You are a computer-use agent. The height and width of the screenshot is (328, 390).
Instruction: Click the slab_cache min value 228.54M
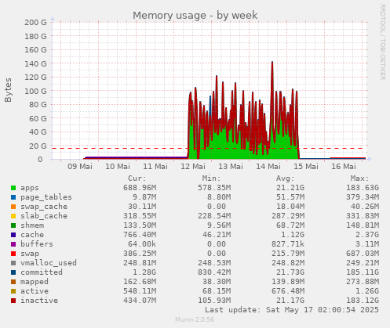[x=214, y=216]
